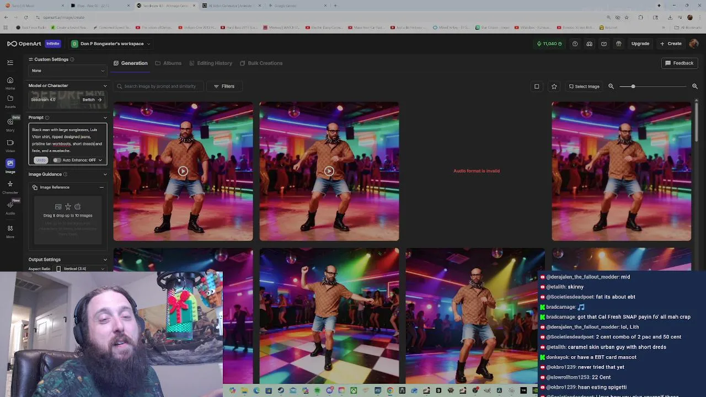The width and height of the screenshot is (706, 397).
Task: Play the first generated video thumbnail
Action: [x=183, y=171]
